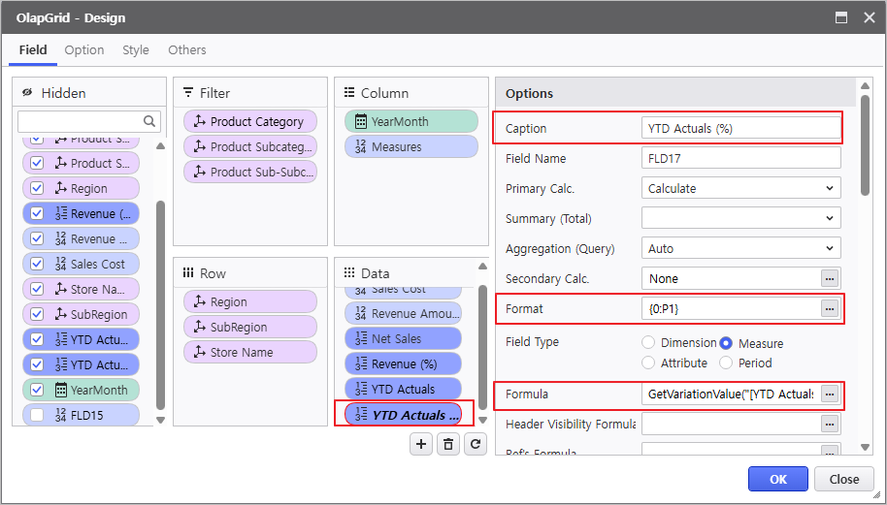Image resolution: width=887 pixels, height=505 pixels.
Task: Expand the Primary Calc. dropdown
Action: (740, 188)
